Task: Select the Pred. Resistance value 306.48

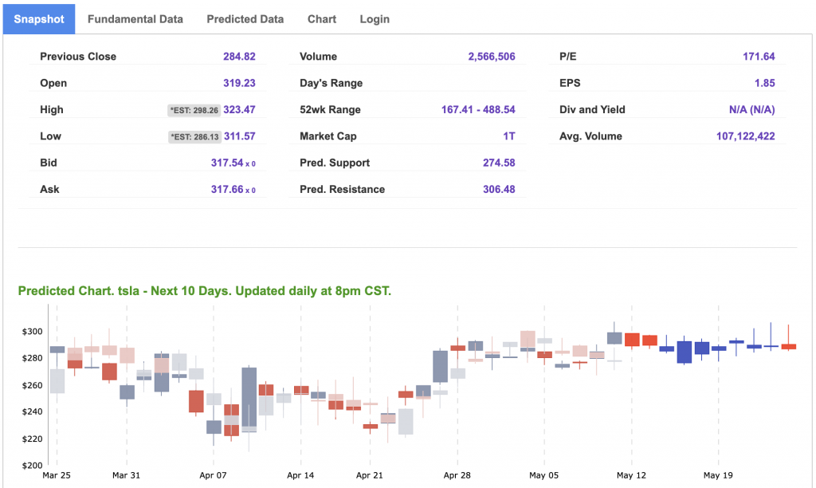Action: coord(499,189)
